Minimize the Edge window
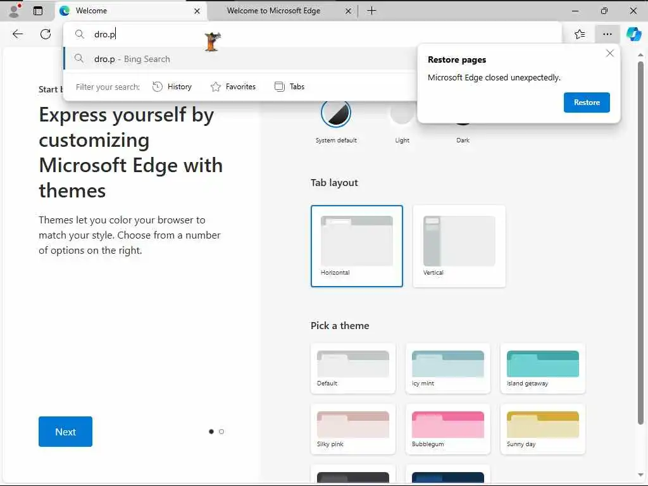 click(575, 11)
